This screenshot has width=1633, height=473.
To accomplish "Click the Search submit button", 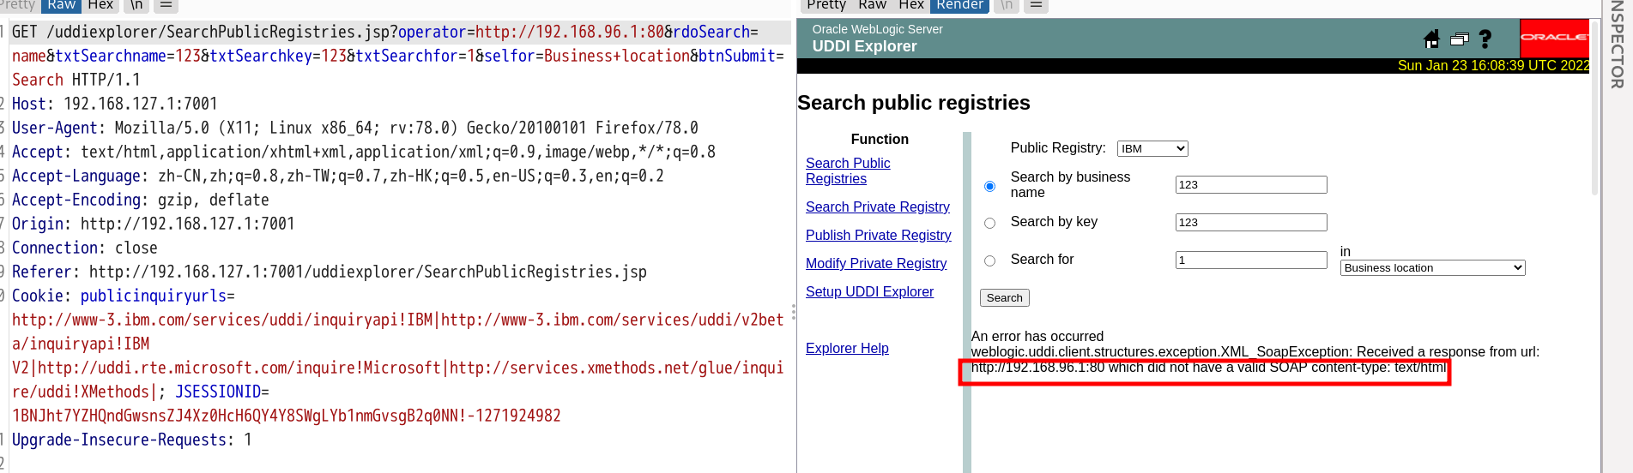I will (x=1004, y=297).
